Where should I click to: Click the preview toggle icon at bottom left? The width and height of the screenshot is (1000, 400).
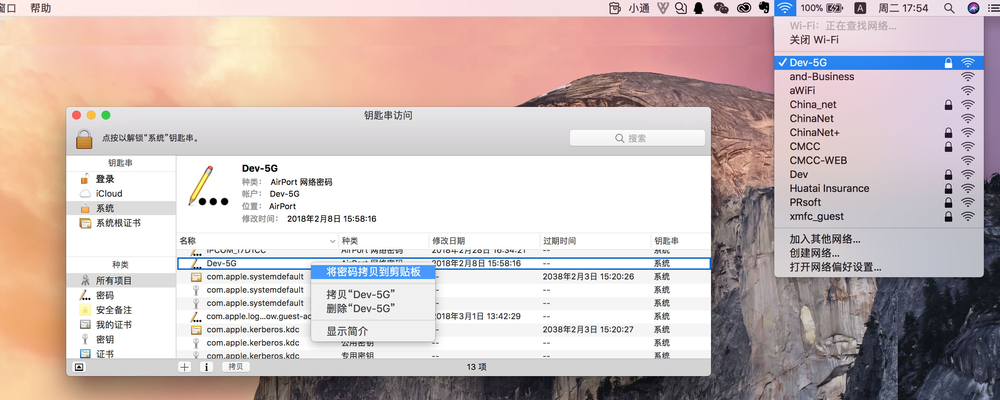point(79,367)
